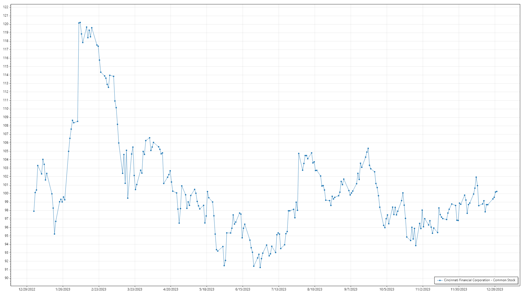The image size is (524, 294).
Task: Select the 11/30/2023 x-axis label
Action: point(459,289)
